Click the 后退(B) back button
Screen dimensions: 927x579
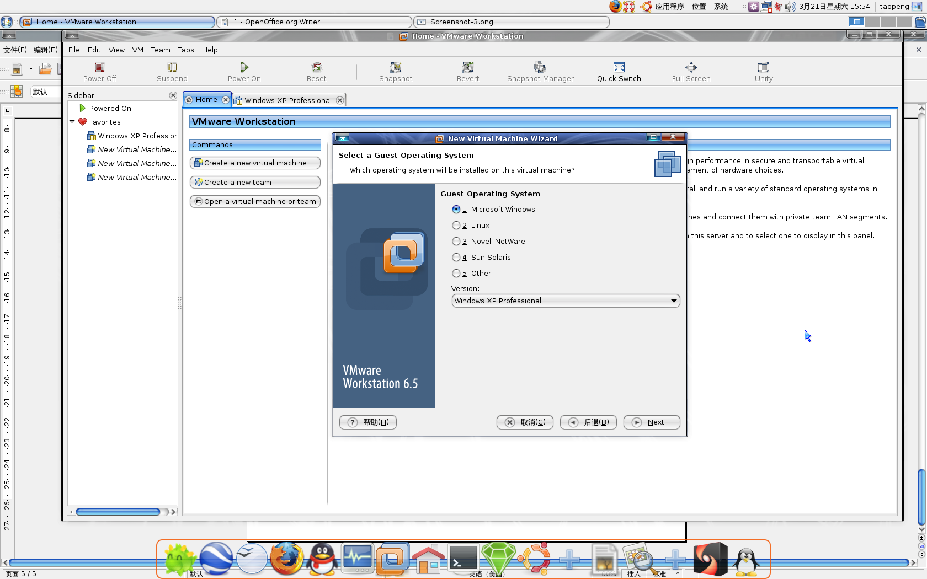tap(588, 422)
